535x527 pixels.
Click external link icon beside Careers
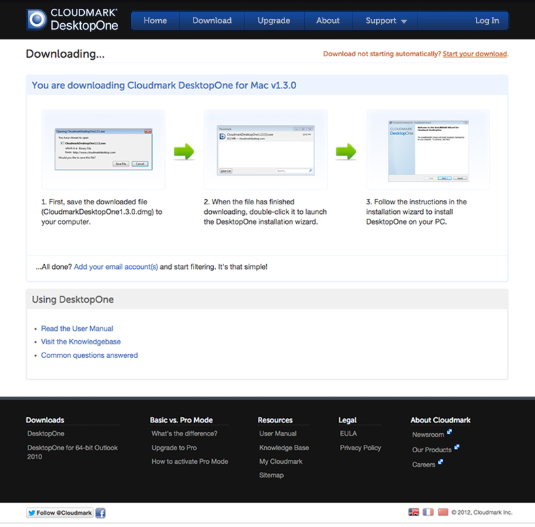click(441, 462)
